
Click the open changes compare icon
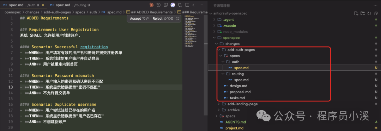(180, 5)
